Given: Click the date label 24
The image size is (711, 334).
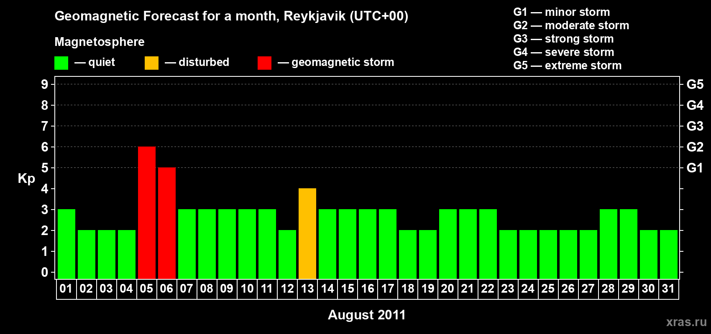Looking at the screenshot, I should point(528,288).
